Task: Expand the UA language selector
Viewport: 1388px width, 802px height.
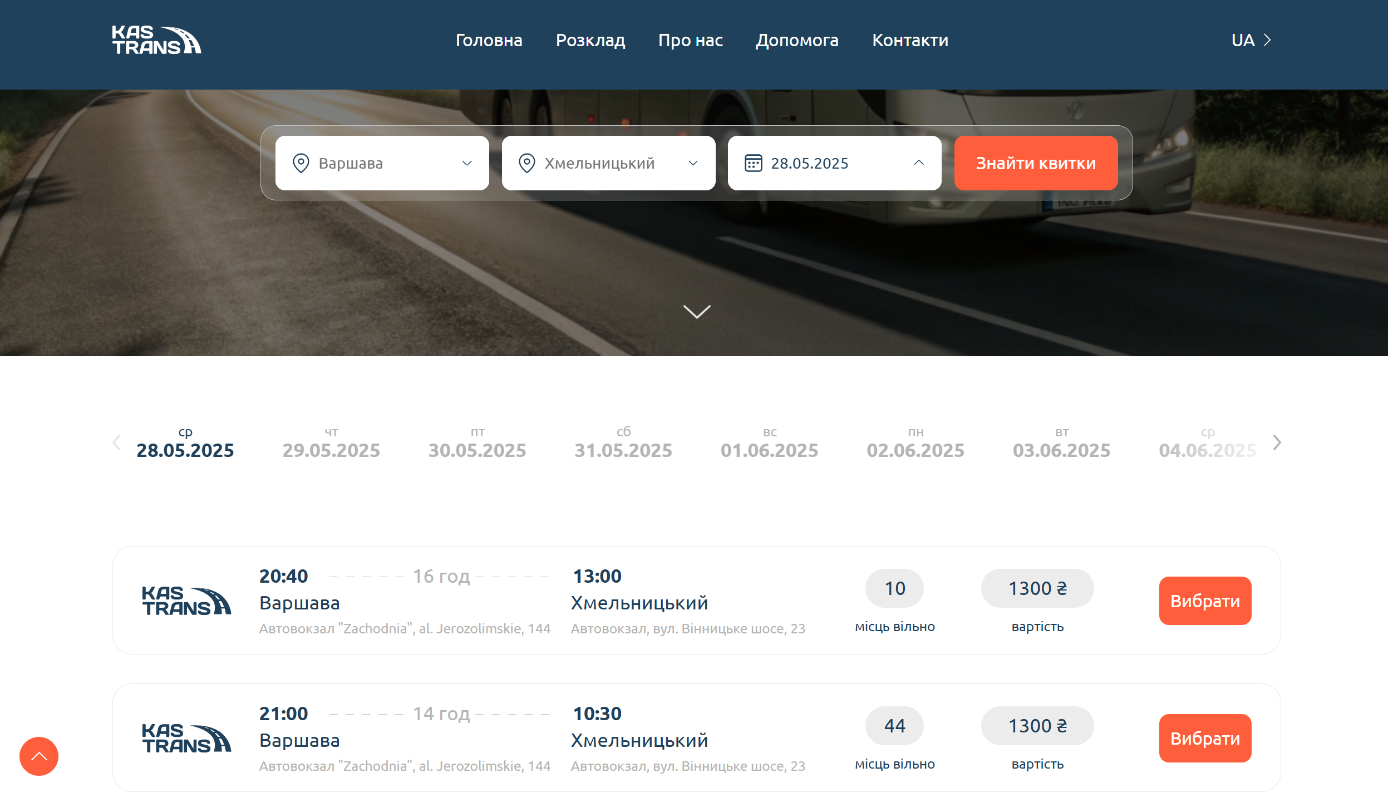Action: pyautogui.click(x=1251, y=40)
